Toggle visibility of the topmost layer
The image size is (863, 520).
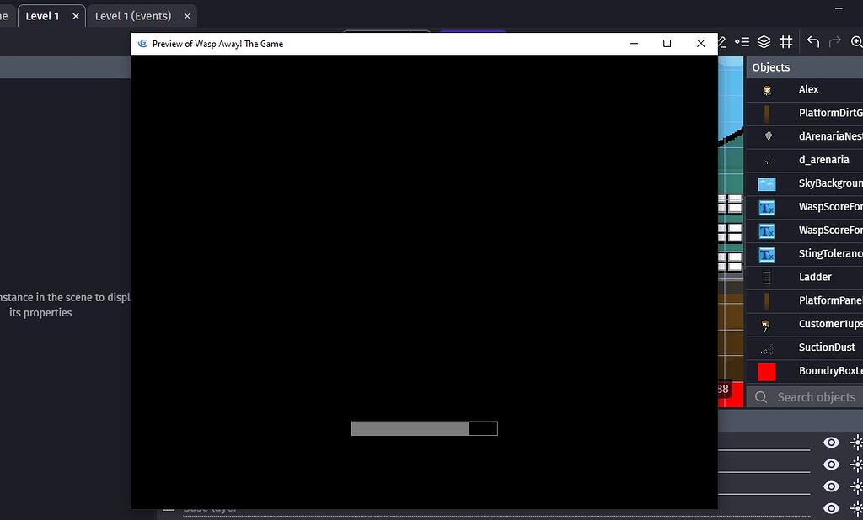(x=830, y=442)
